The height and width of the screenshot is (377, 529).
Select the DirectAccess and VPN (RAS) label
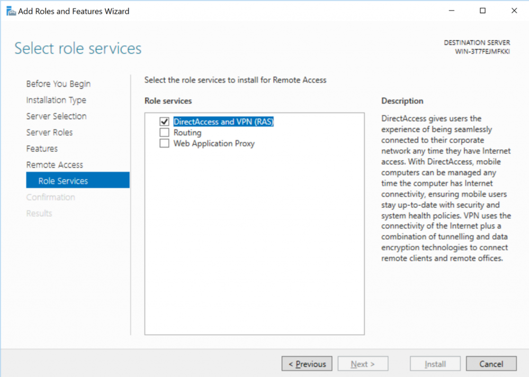coord(223,122)
